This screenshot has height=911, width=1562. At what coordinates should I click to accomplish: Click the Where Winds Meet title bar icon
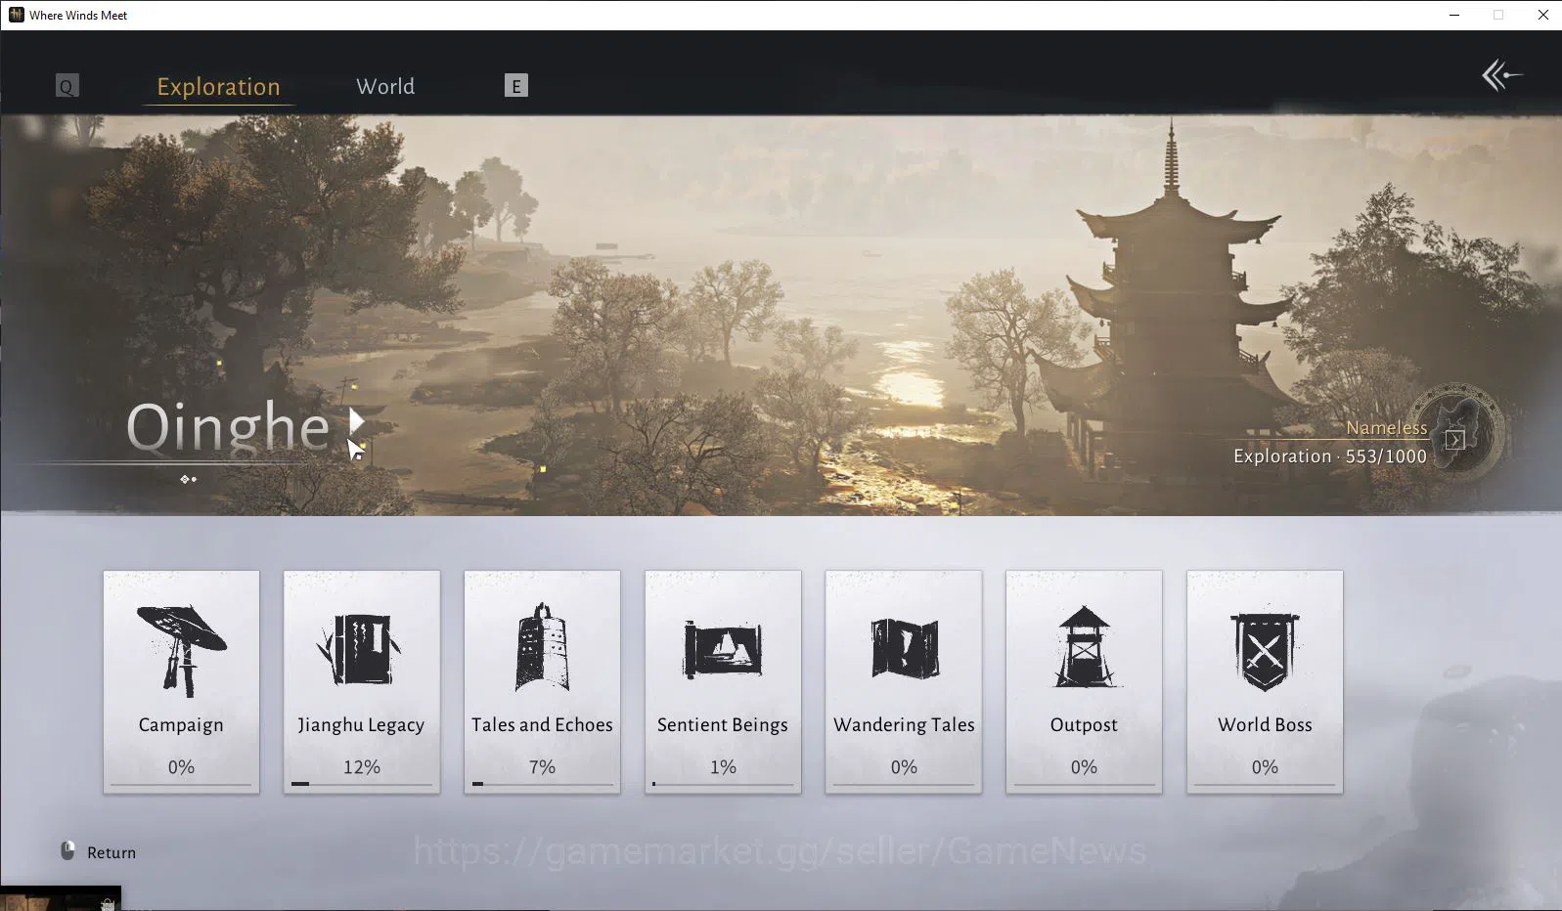(x=16, y=15)
